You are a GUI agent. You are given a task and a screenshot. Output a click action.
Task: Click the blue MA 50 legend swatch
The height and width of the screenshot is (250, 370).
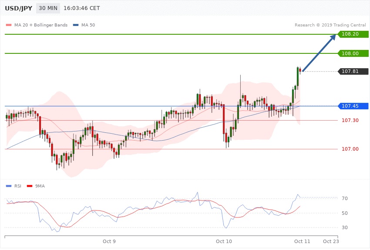(x=76, y=25)
